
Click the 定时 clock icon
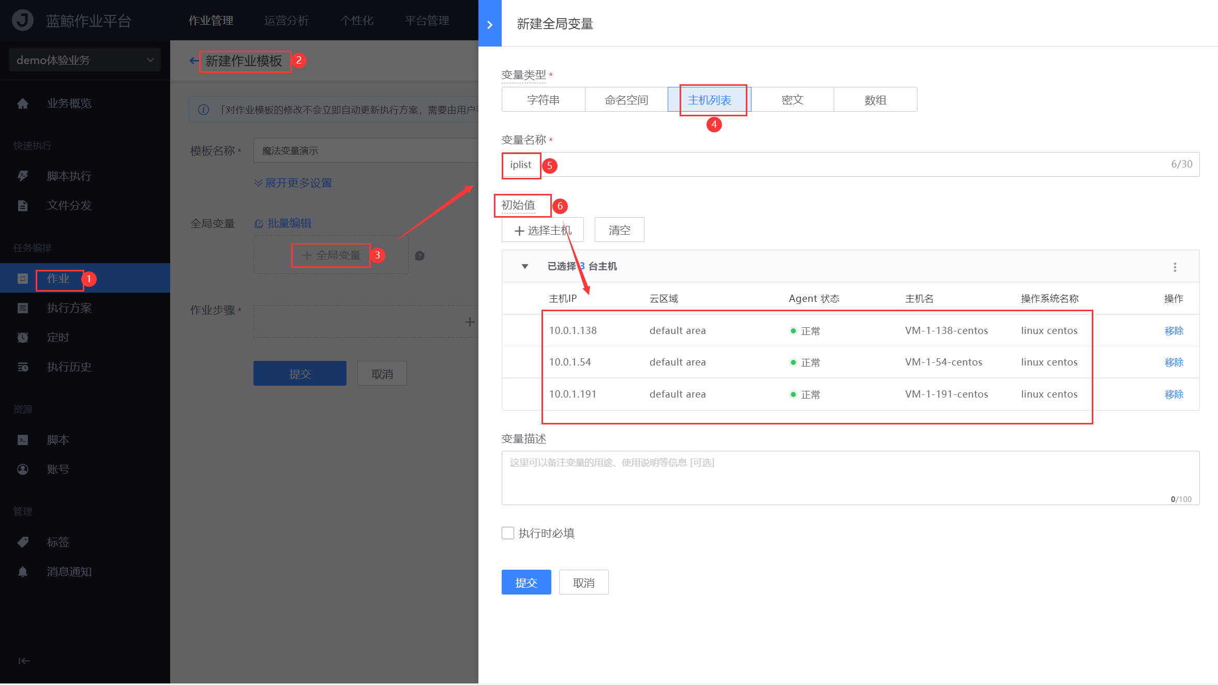pos(23,338)
